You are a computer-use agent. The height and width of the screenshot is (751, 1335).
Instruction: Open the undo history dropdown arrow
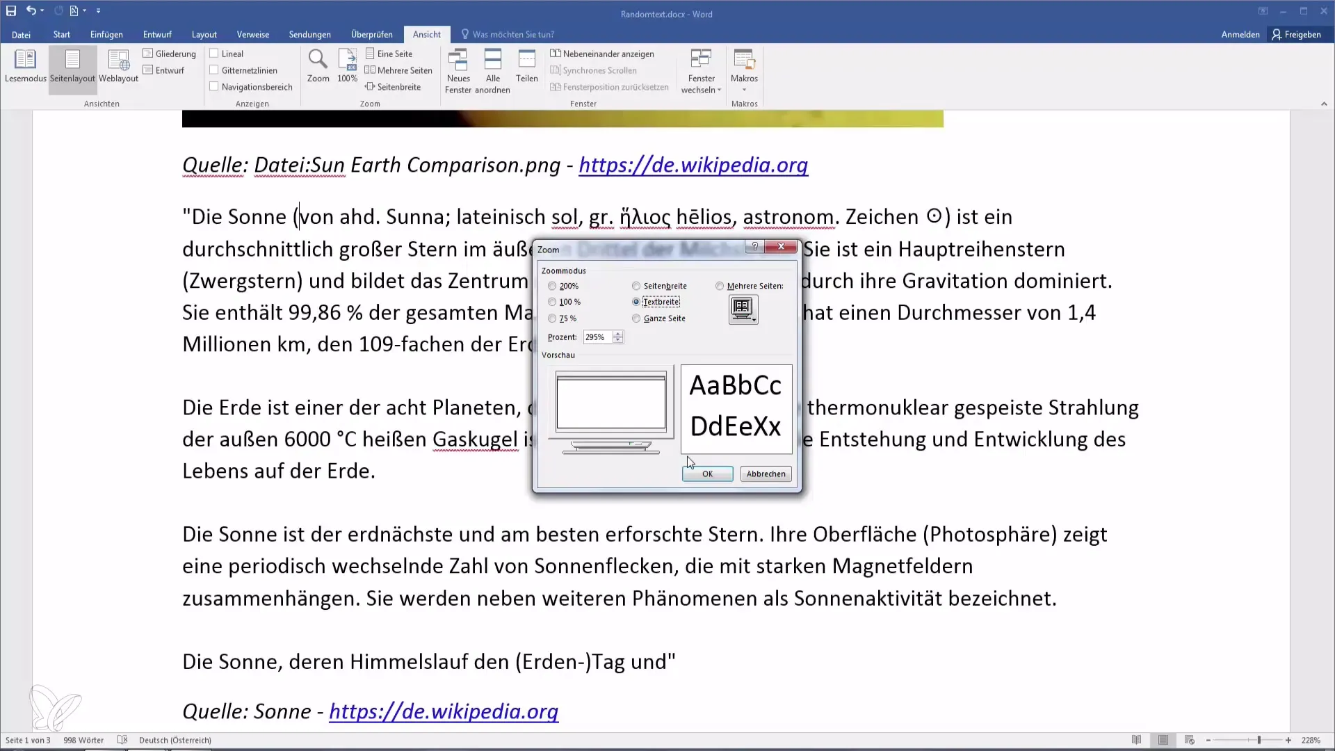pyautogui.click(x=42, y=11)
